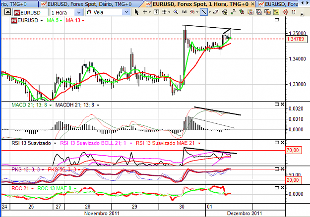The height and width of the screenshot is (217, 310).
Task: Click the Novembro 2011 time axis label
Action: 102,213
